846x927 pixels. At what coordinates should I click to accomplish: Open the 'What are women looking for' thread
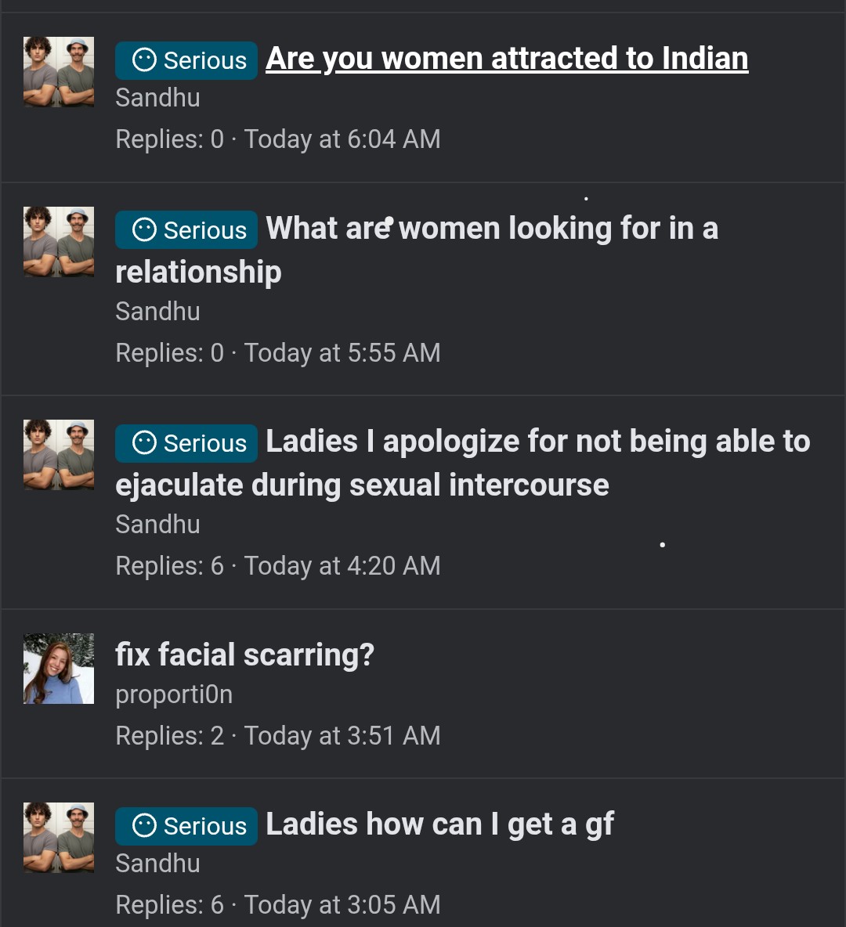[491, 229]
